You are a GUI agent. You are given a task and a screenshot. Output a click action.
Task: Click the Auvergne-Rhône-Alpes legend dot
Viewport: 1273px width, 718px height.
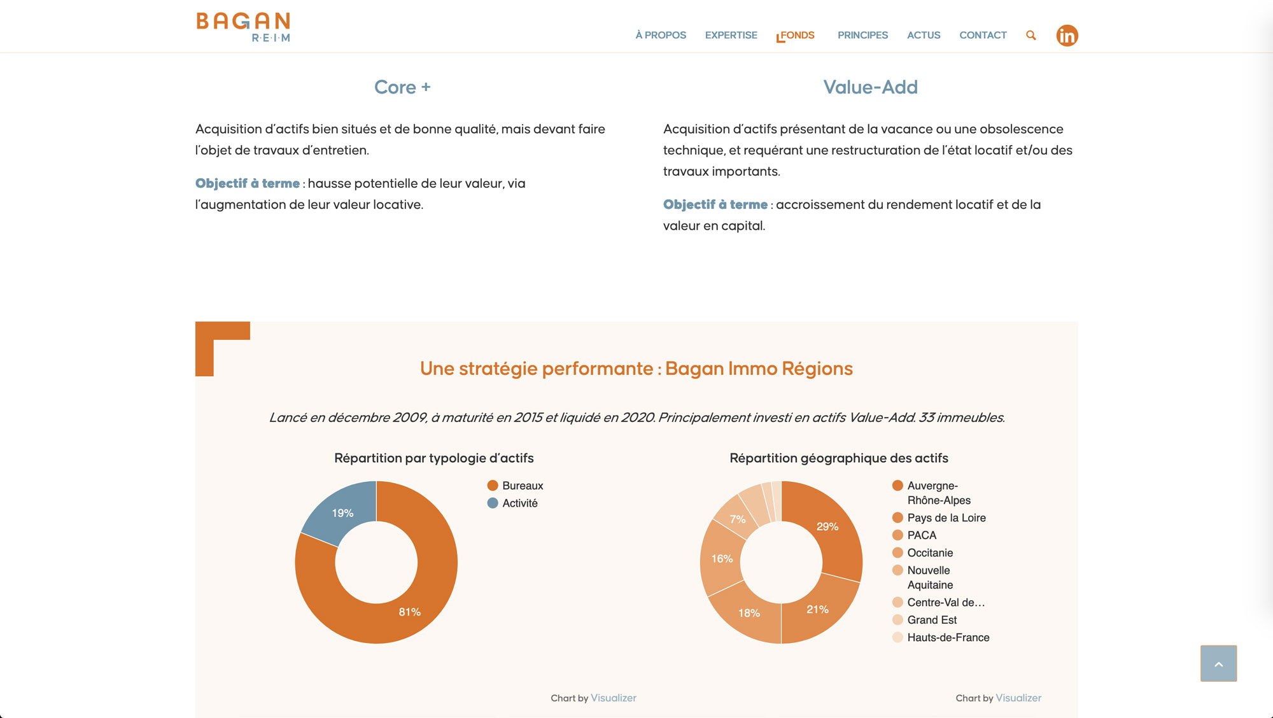click(898, 486)
